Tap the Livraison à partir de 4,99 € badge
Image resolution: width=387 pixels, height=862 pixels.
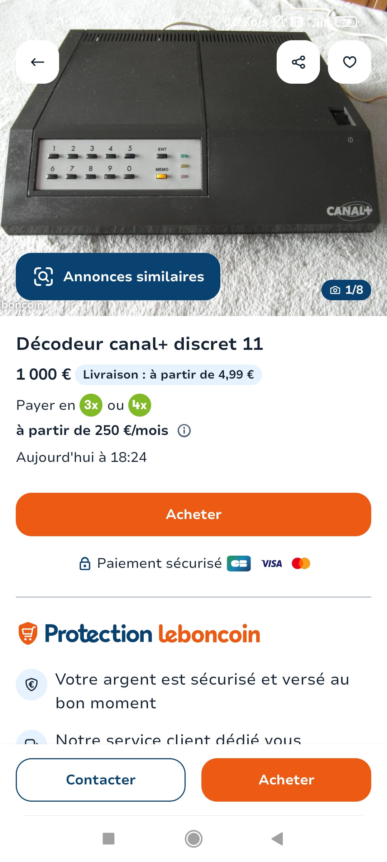168,375
